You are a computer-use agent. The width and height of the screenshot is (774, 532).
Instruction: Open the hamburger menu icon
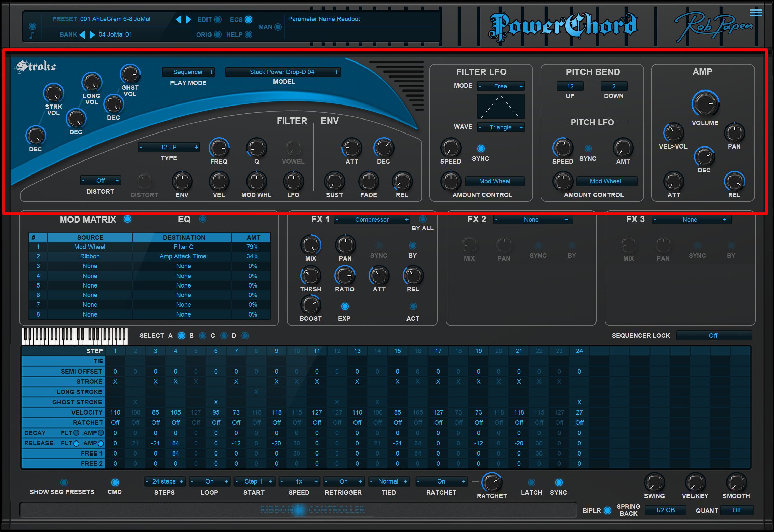(756, 13)
